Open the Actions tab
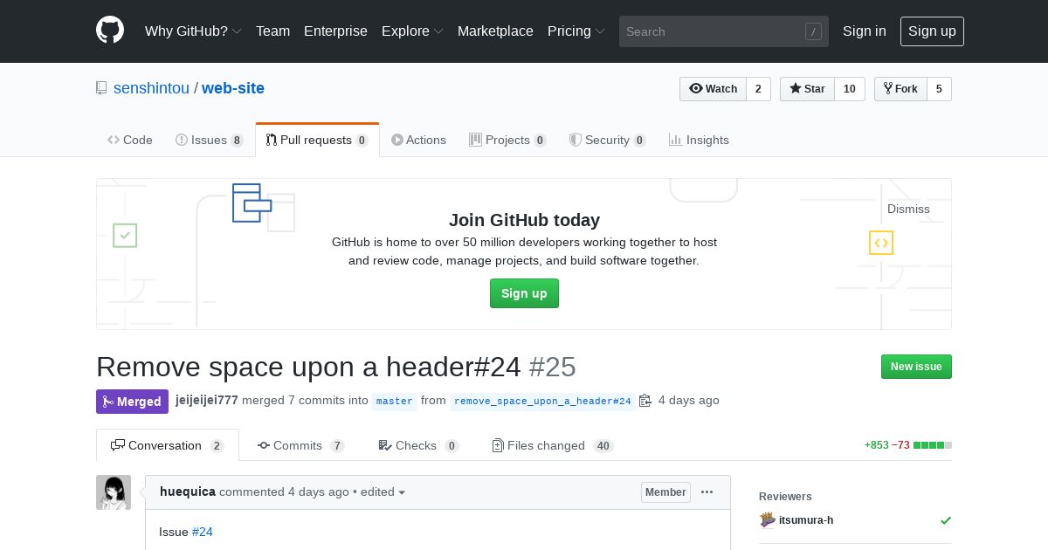 point(419,140)
